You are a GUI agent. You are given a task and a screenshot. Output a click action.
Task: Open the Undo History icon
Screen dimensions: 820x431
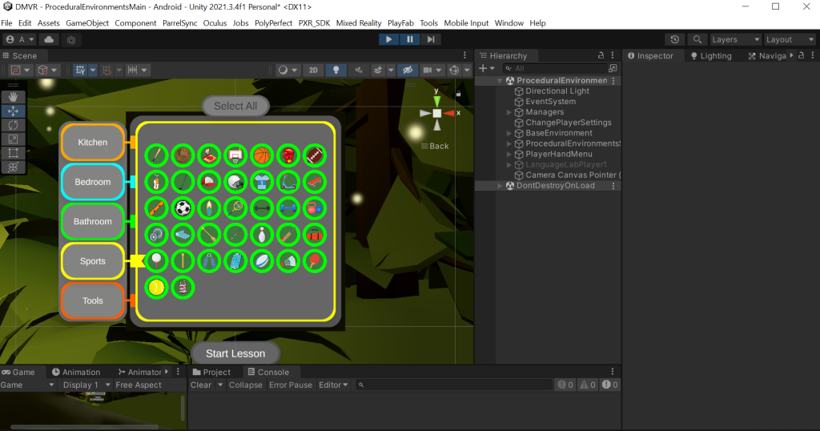click(x=675, y=39)
